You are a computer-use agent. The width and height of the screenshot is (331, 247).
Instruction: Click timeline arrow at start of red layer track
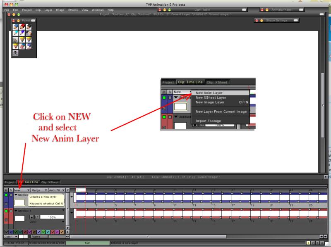coord(72,213)
